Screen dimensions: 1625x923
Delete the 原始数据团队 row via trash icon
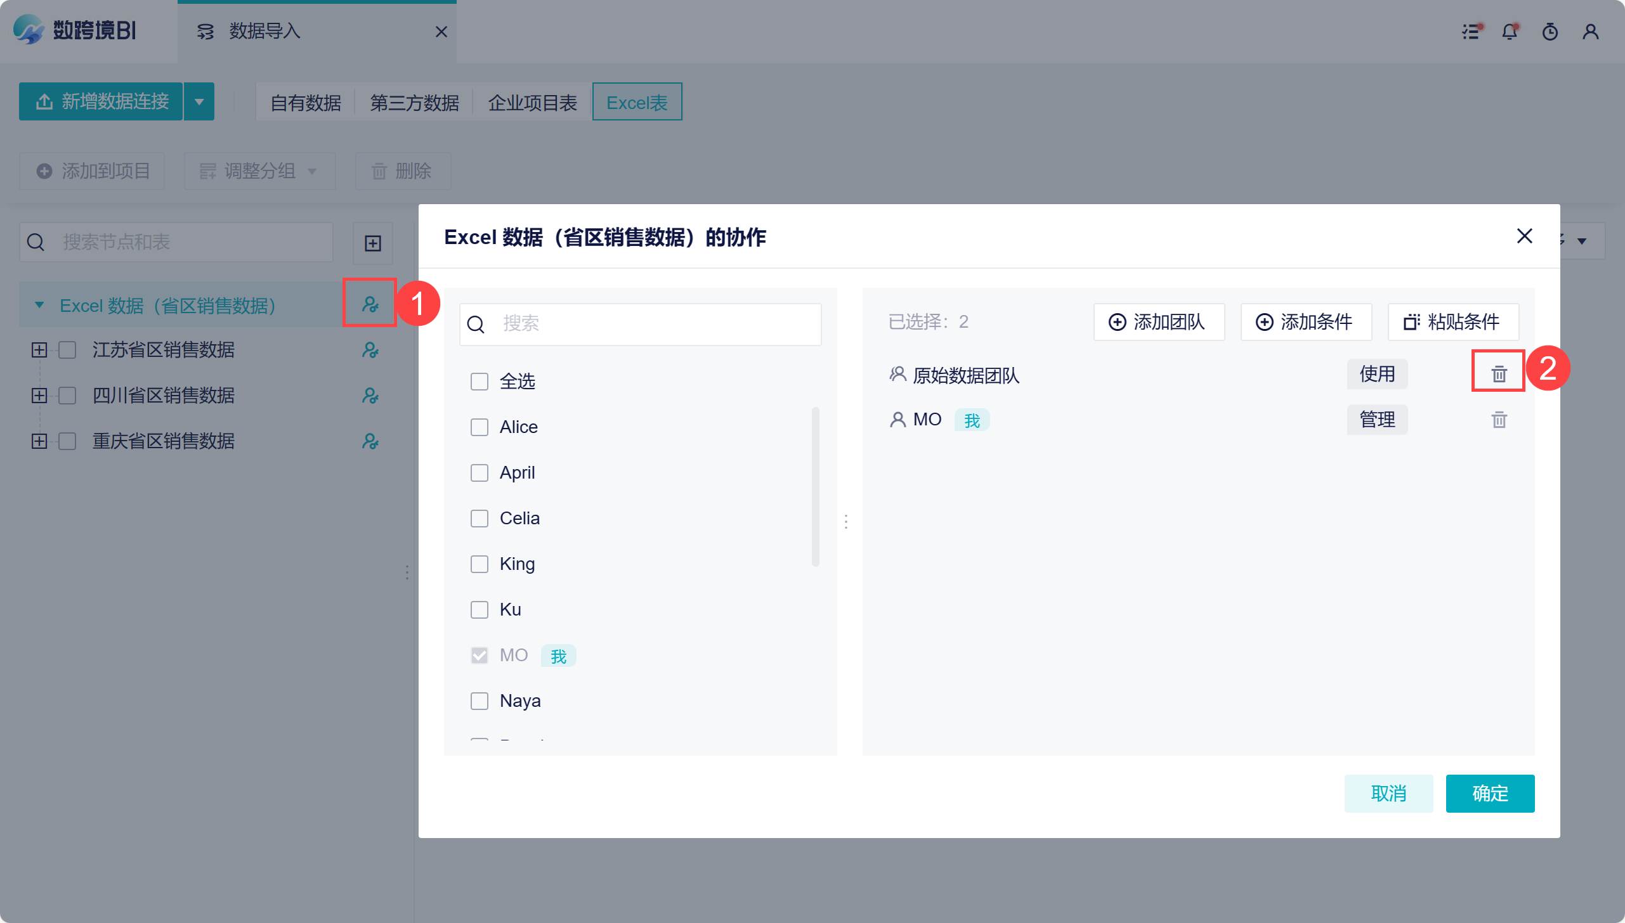[1499, 374]
